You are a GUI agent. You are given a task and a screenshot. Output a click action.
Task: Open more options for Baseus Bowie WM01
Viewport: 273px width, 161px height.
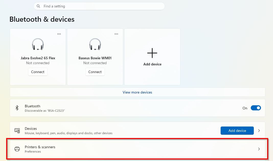(x=116, y=34)
